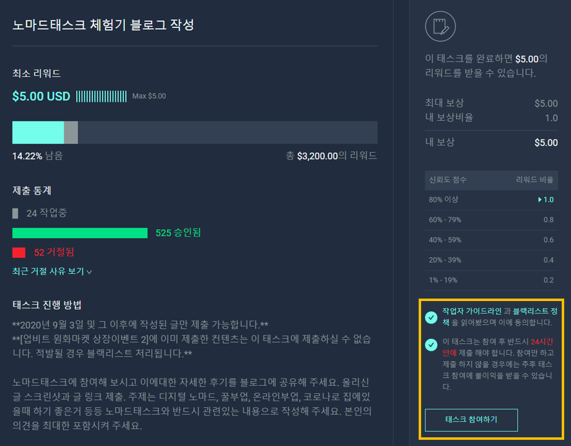Open the 작업자 가이드라인 link
This screenshot has height=446, width=571.
(471, 311)
